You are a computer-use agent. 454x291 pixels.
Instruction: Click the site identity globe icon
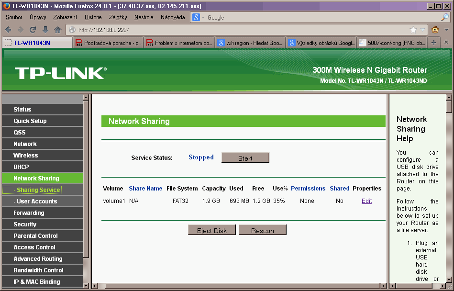[72, 30]
